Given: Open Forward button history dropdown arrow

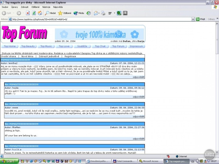Looking at the screenshot, I should point(23,13).
